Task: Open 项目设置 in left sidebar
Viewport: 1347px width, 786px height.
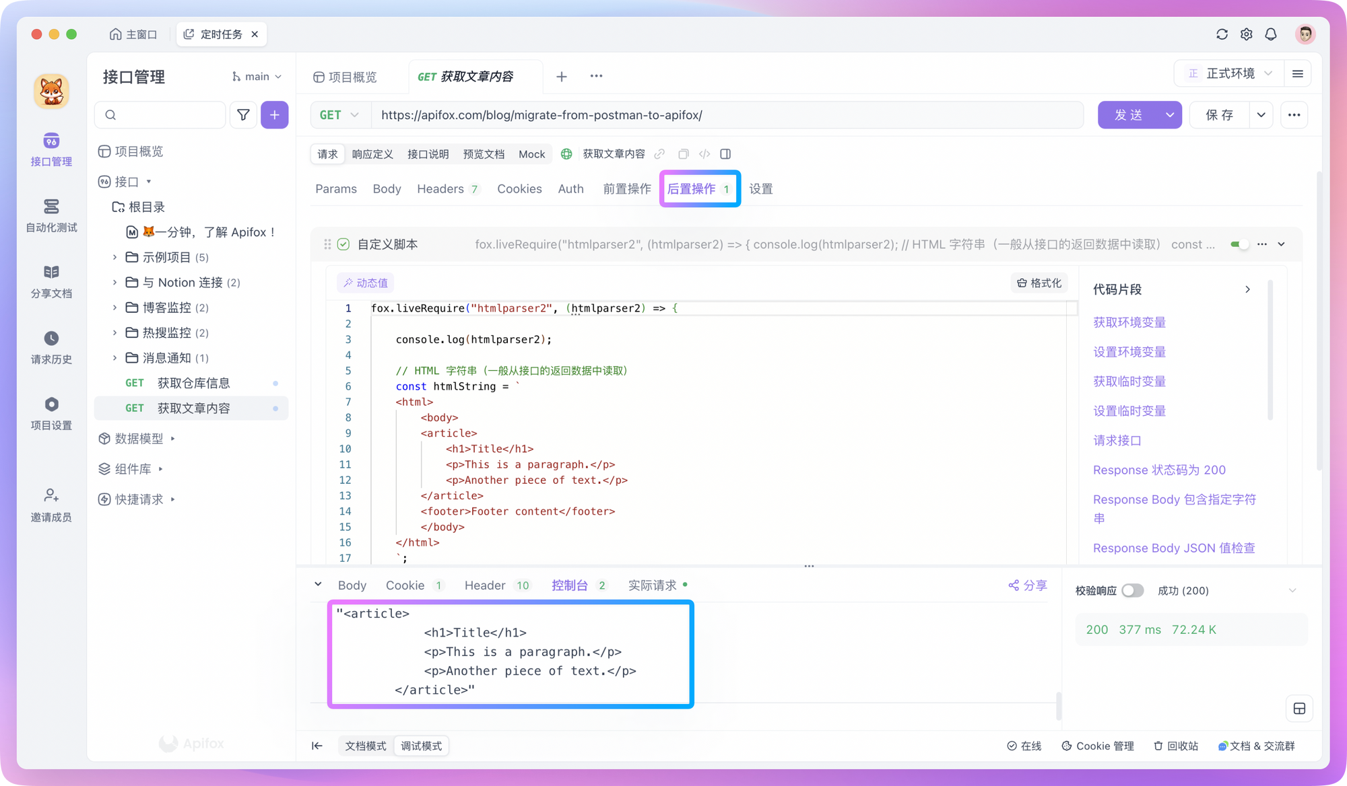Action: [51, 413]
